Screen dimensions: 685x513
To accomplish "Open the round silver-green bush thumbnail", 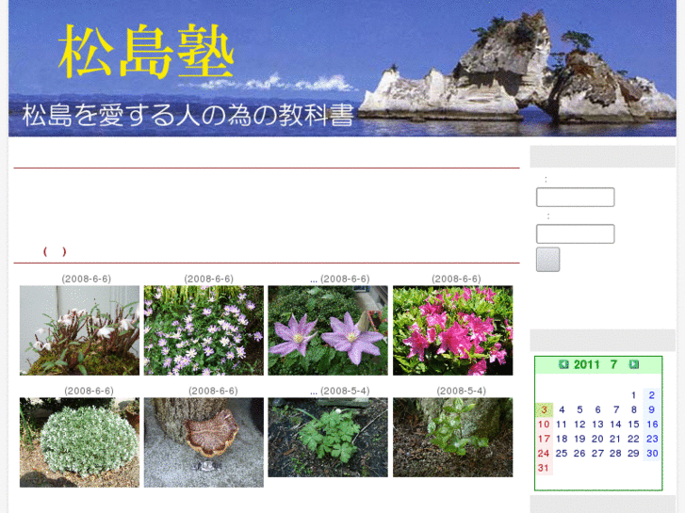I will (x=79, y=442).
